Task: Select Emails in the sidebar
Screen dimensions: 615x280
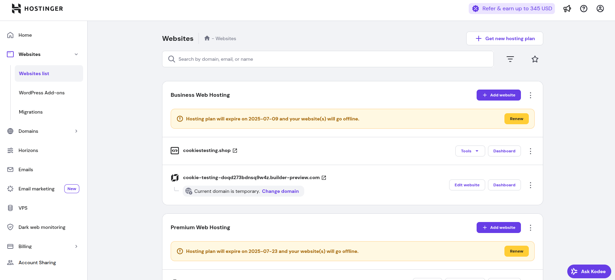Action: tap(26, 170)
